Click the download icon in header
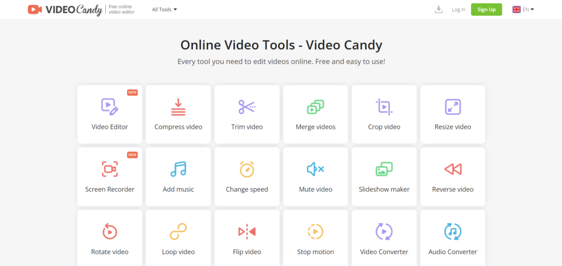562x266 pixels. click(x=439, y=10)
